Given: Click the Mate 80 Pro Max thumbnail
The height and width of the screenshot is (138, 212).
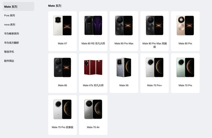Looking at the screenshot, I should (x=124, y=26).
